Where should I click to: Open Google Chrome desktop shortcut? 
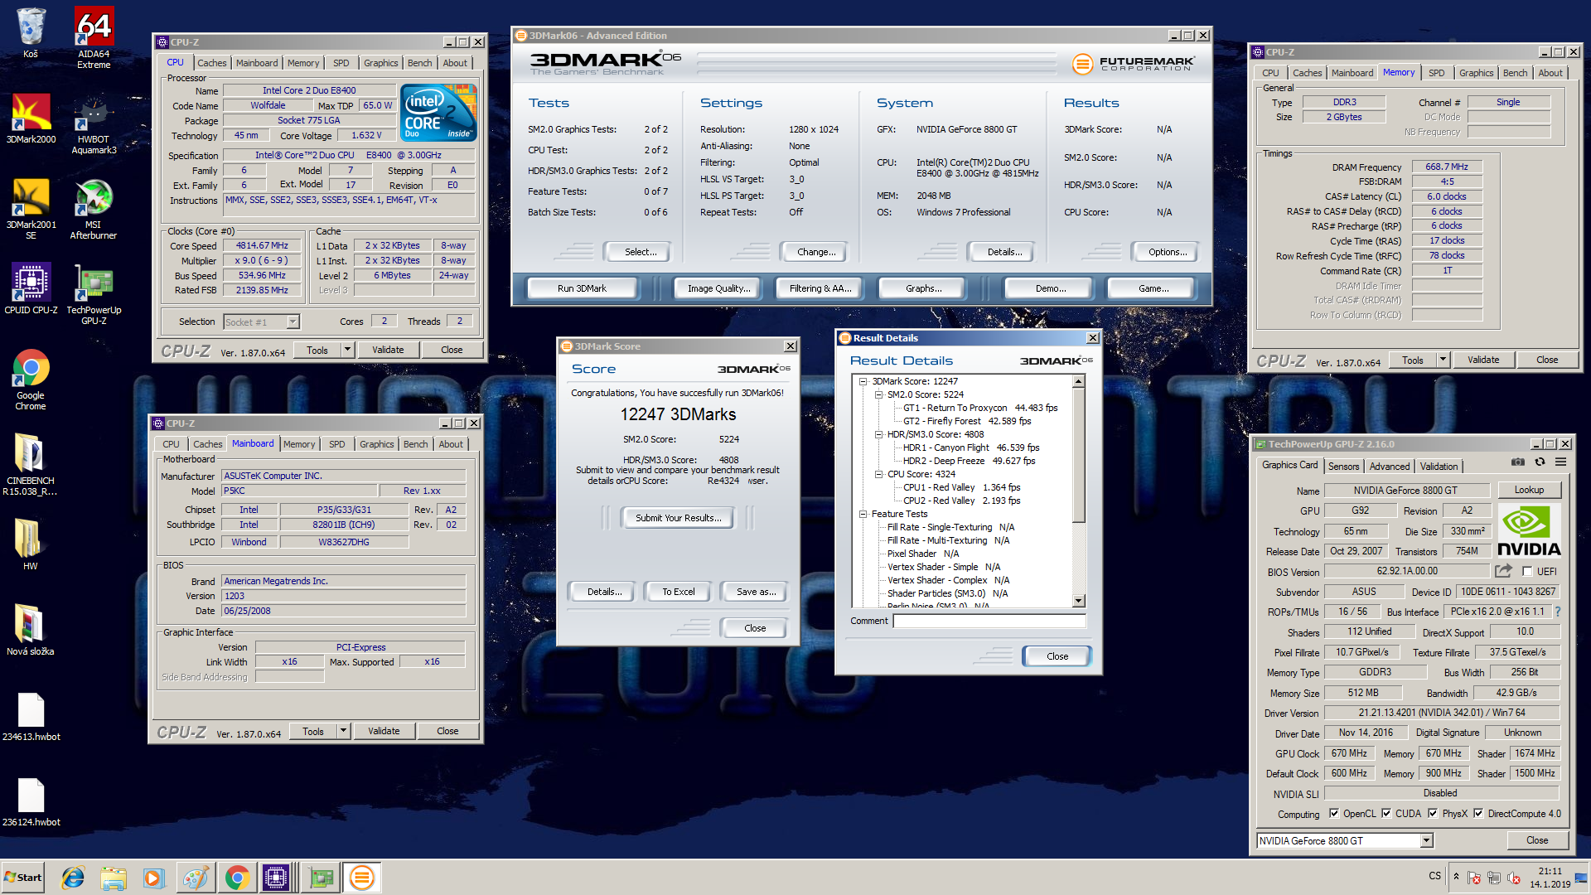[31, 380]
